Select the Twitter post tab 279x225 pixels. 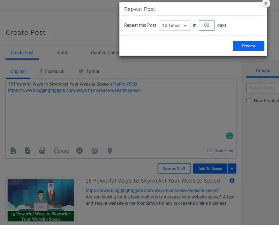pos(89,71)
